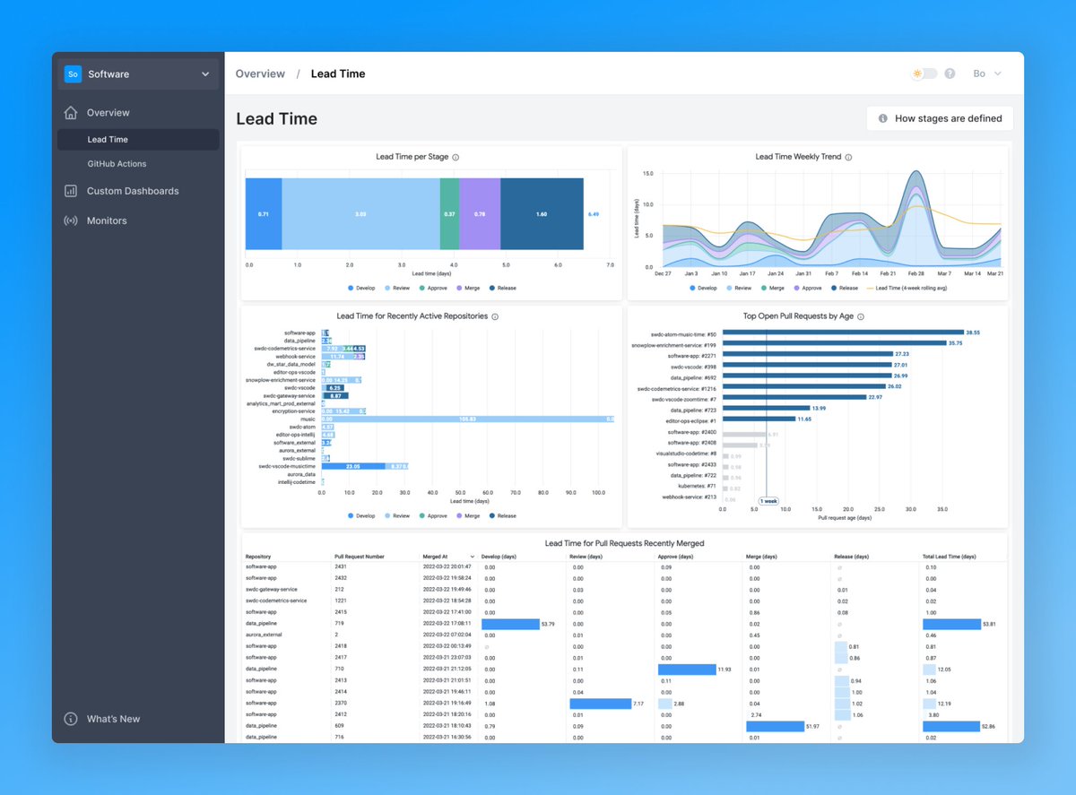The height and width of the screenshot is (795, 1076).
Task: Open GitHub Actions in the sidebar
Action: click(117, 164)
